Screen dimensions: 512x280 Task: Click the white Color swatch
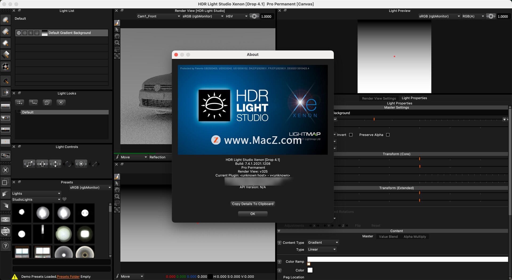coord(310,270)
